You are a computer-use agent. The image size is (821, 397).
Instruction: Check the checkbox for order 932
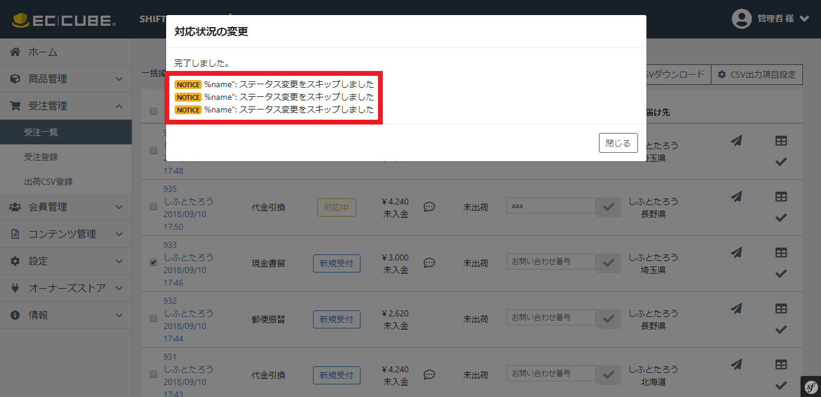(153, 318)
